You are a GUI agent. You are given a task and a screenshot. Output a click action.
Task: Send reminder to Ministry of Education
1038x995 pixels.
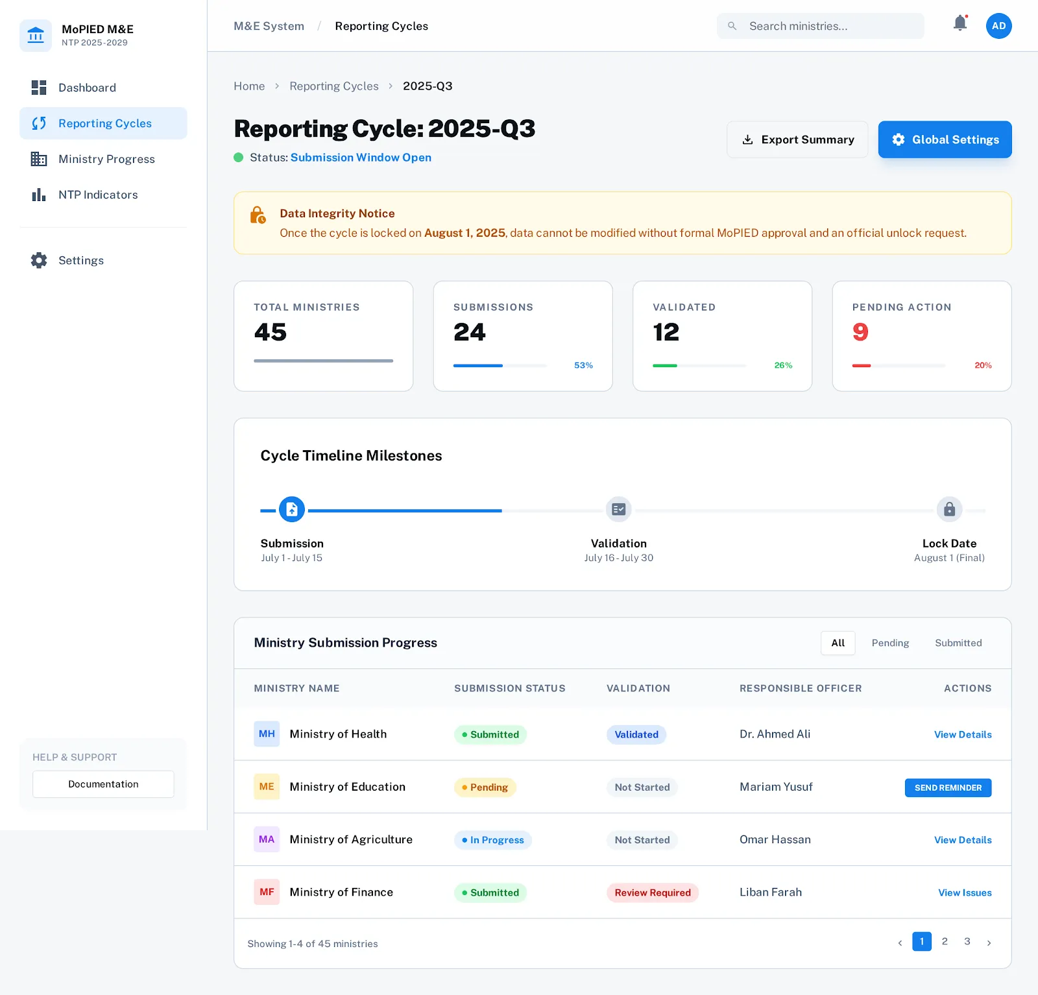[x=948, y=787]
